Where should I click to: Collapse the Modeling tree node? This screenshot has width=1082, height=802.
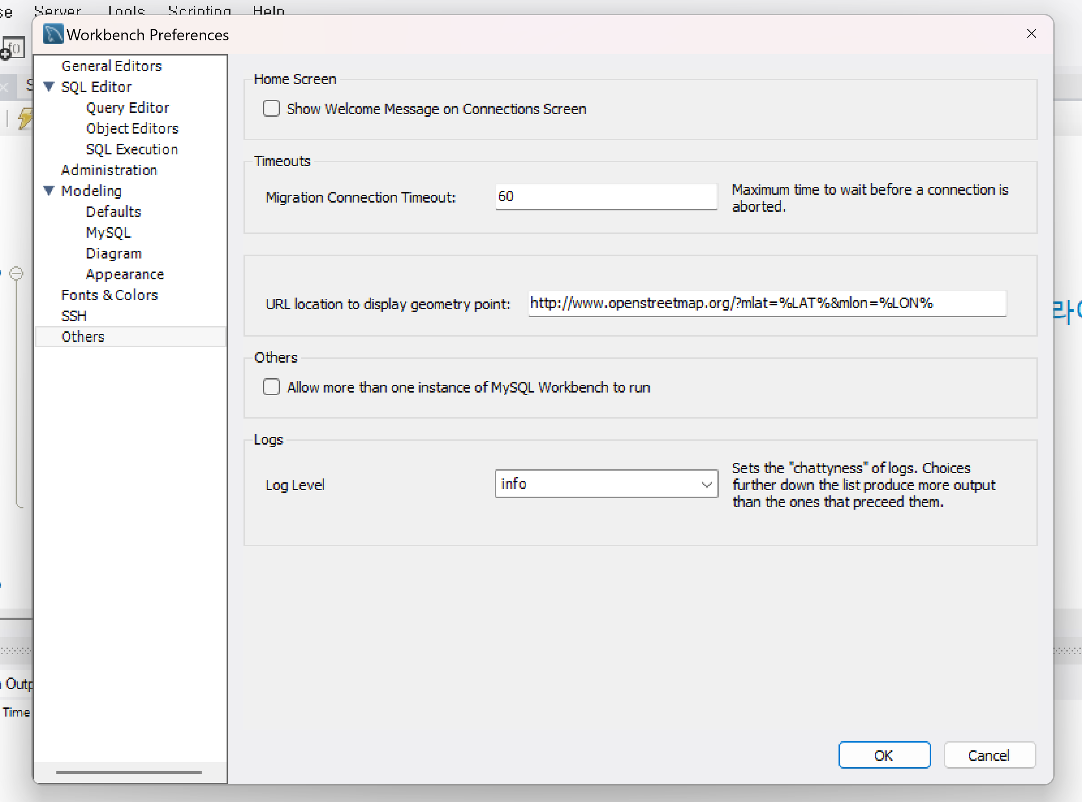(49, 190)
